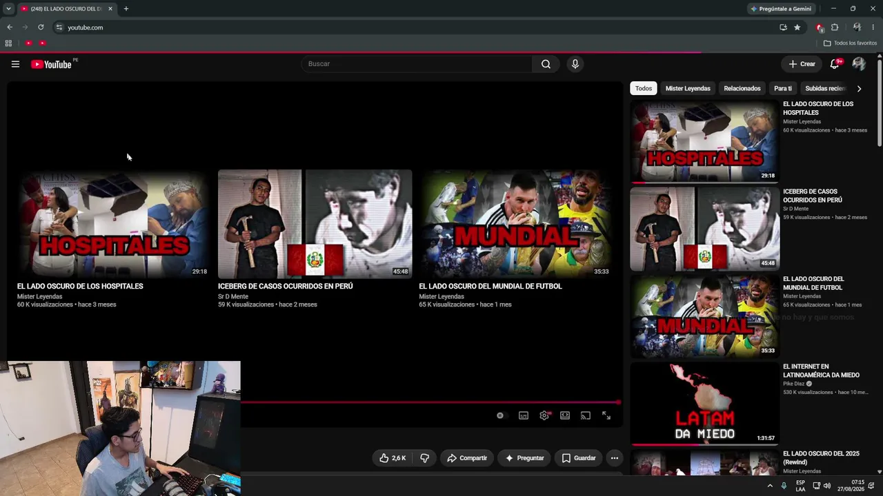The image size is (883, 496).
Task: Go to YouTube home via logo
Action: 52,64
